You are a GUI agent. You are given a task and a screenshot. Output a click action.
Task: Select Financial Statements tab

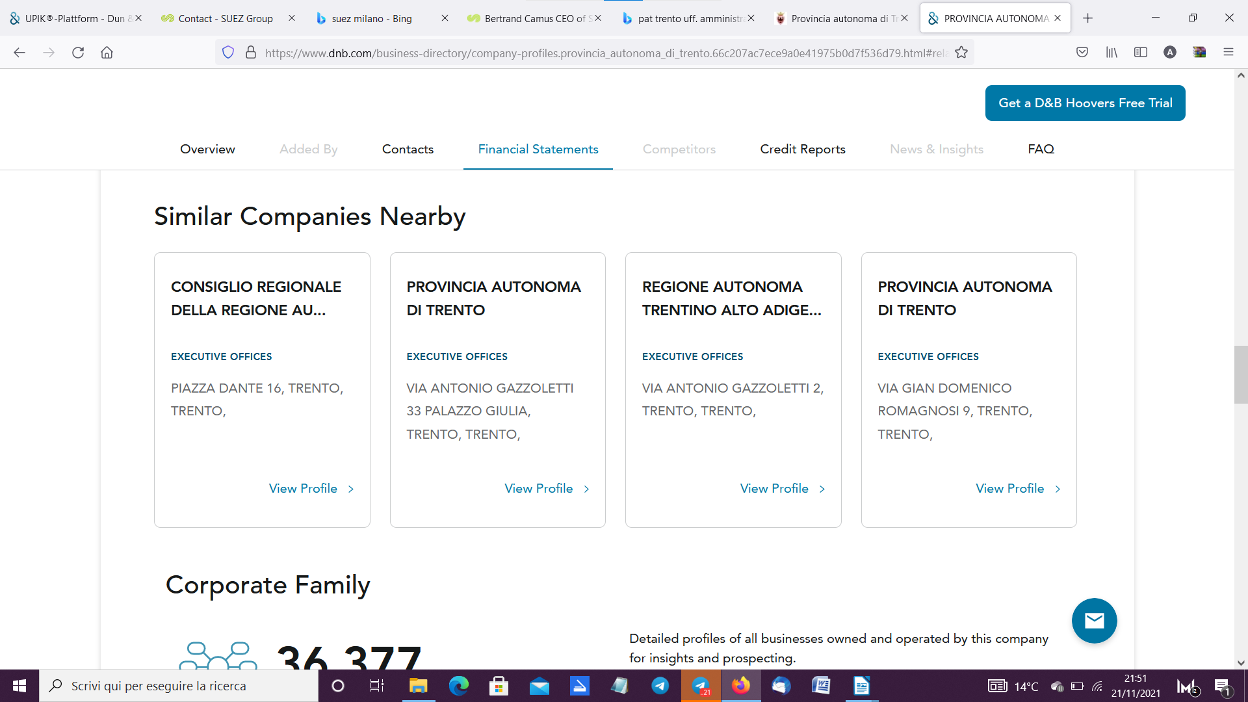pos(538,149)
